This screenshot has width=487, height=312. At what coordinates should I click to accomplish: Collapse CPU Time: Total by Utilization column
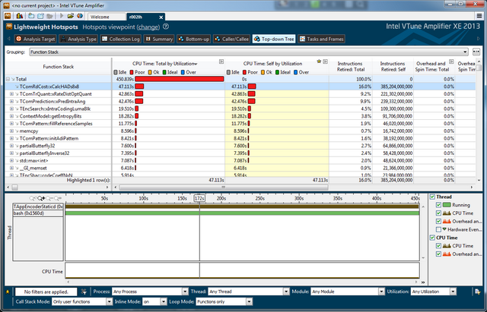(x=221, y=61)
